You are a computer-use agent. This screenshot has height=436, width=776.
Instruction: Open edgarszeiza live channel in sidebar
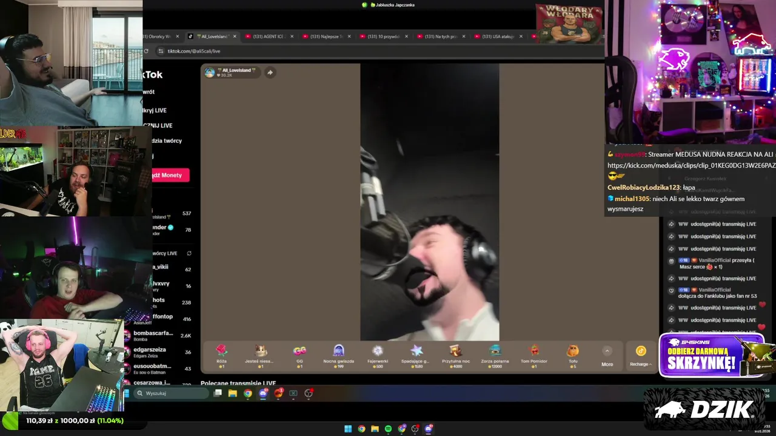pyautogui.click(x=159, y=352)
